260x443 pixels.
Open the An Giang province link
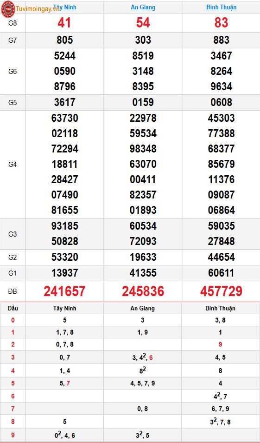point(143,7)
